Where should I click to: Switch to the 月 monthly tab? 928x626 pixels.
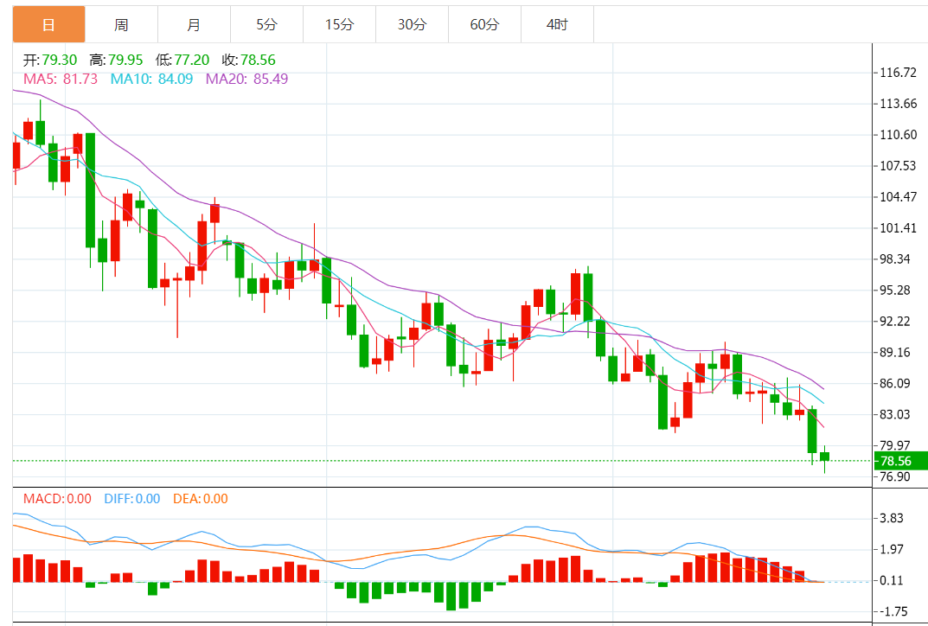coord(194,24)
